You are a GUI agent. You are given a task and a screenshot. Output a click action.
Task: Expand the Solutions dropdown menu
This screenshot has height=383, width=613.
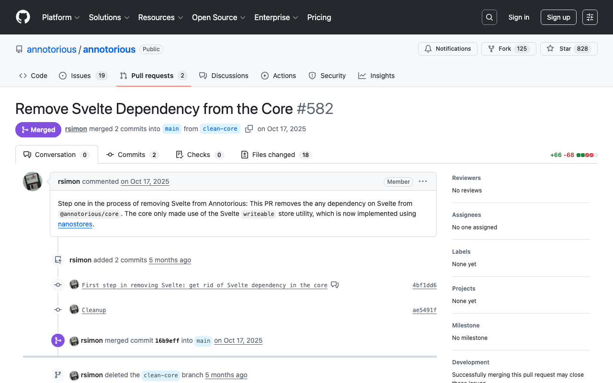[109, 17]
